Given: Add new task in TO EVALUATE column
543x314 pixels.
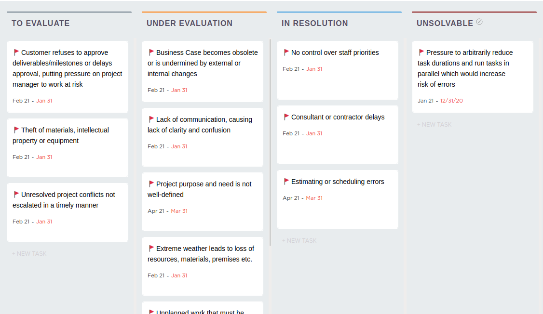Looking at the screenshot, I should click(x=29, y=254).
